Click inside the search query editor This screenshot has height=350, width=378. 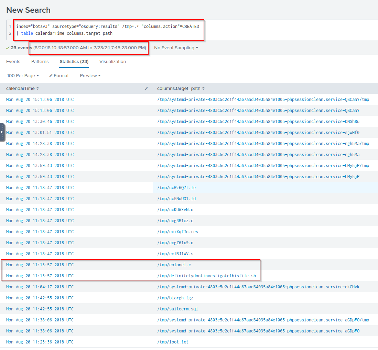coord(138,30)
